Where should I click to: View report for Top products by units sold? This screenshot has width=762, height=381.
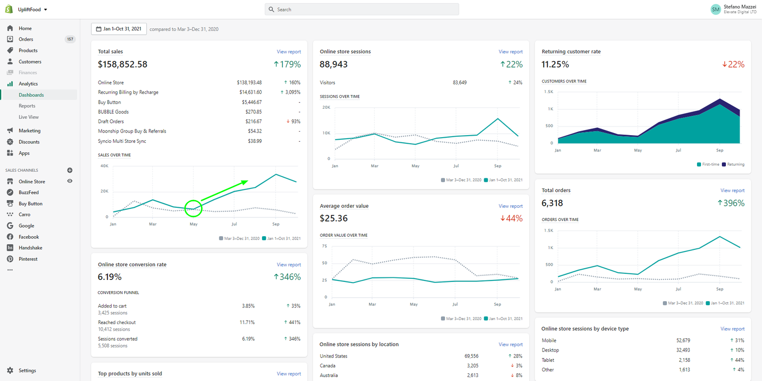289,374
